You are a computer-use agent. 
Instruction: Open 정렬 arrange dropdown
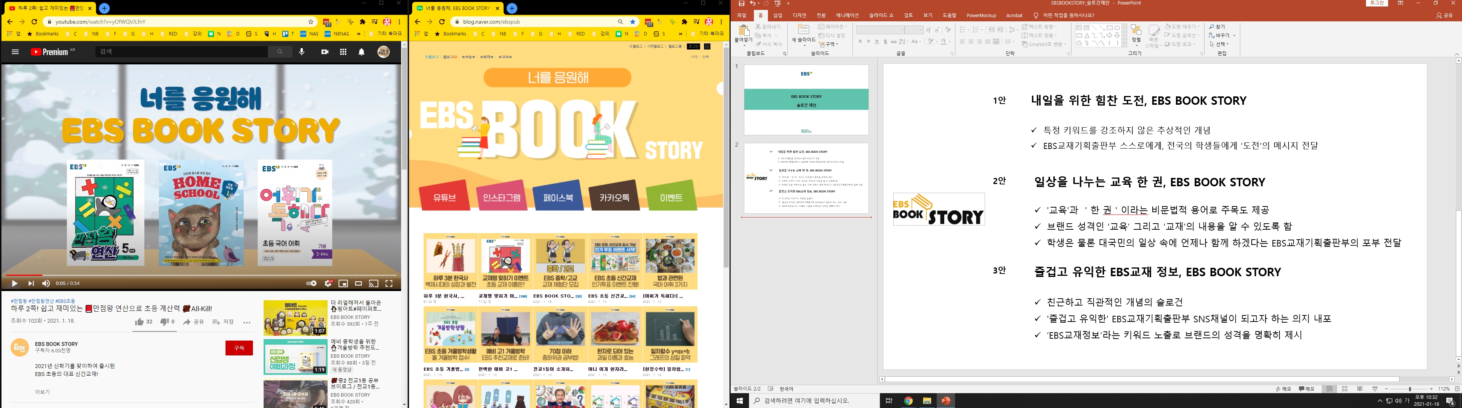1136,35
